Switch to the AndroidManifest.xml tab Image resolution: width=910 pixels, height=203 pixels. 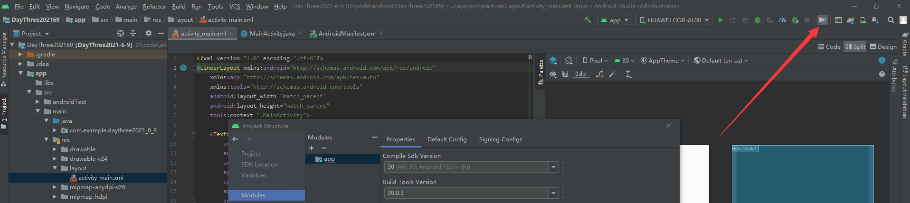click(346, 33)
